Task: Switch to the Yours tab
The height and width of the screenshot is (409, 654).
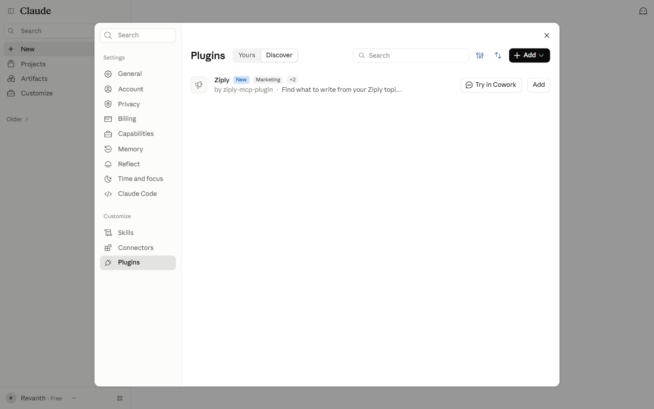Action: coord(247,55)
